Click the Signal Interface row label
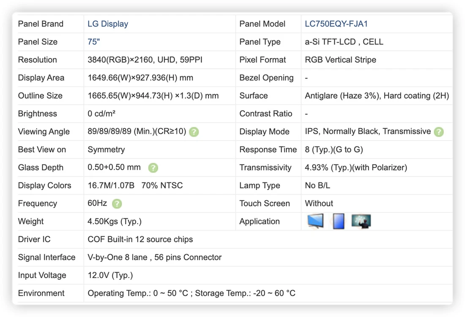 pyautogui.click(x=46, y=257)
